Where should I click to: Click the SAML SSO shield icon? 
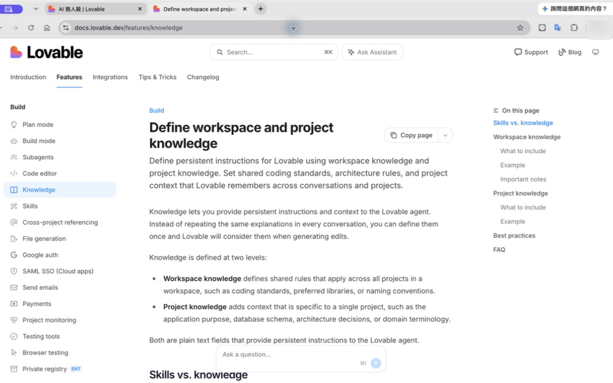[14, 271]
